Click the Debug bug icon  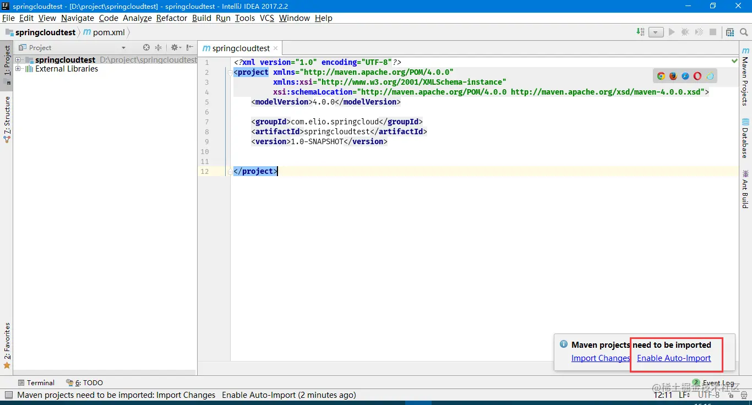685,32
